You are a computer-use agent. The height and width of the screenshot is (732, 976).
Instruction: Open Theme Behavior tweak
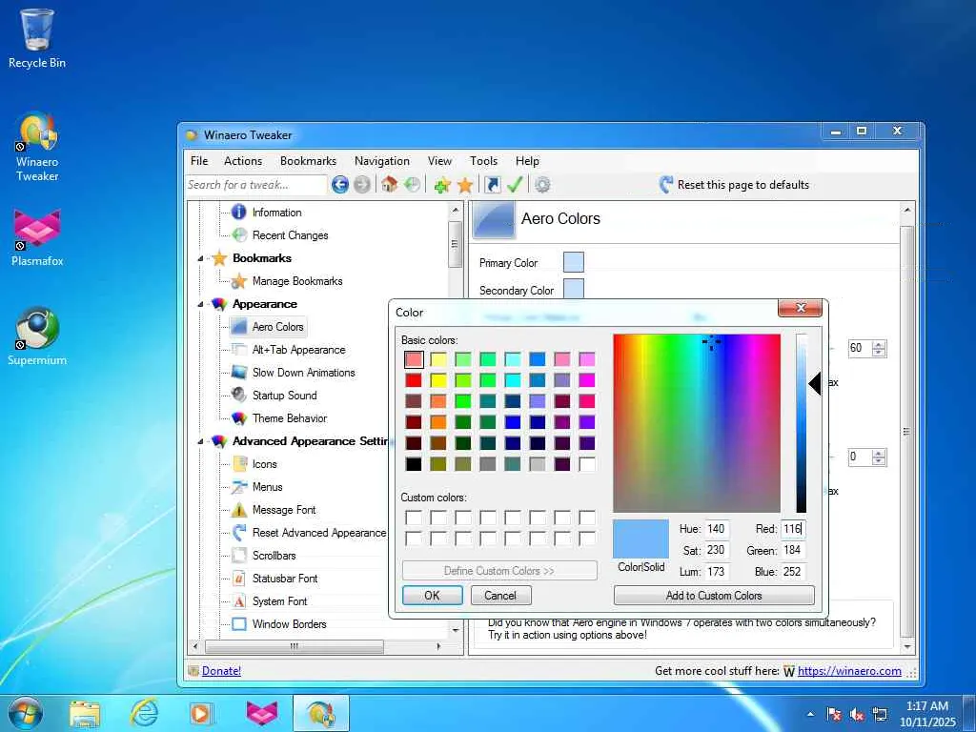point(290,418)
